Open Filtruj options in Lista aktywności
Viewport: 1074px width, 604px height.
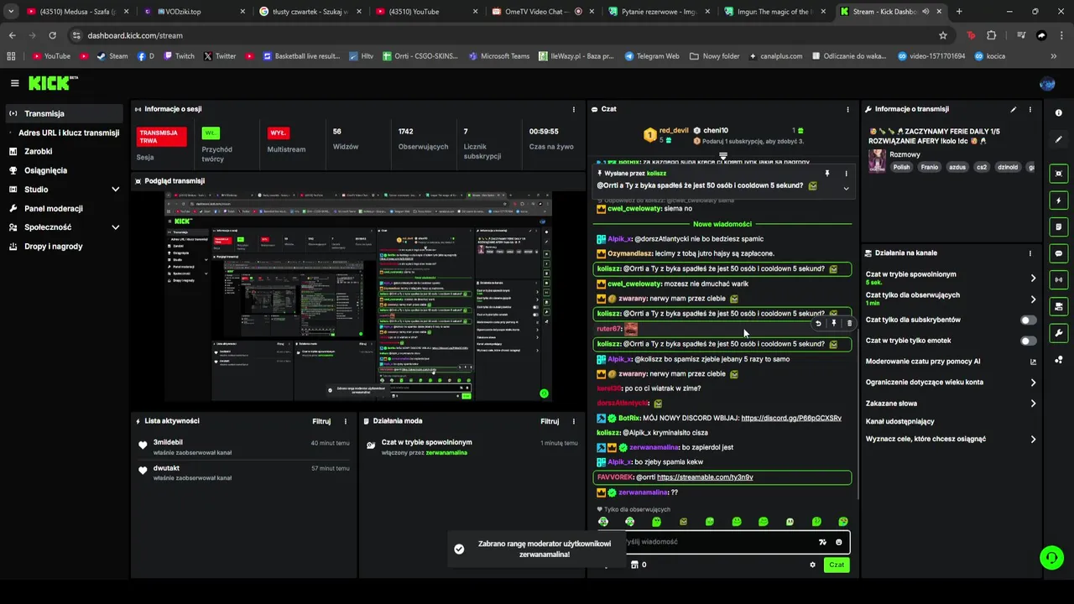(321, 421)
